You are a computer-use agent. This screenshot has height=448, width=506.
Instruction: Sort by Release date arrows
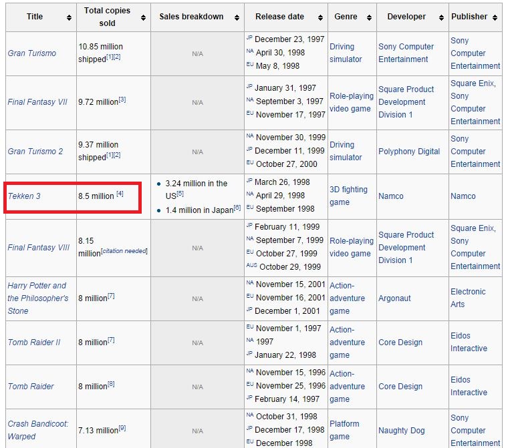[320, 18]
